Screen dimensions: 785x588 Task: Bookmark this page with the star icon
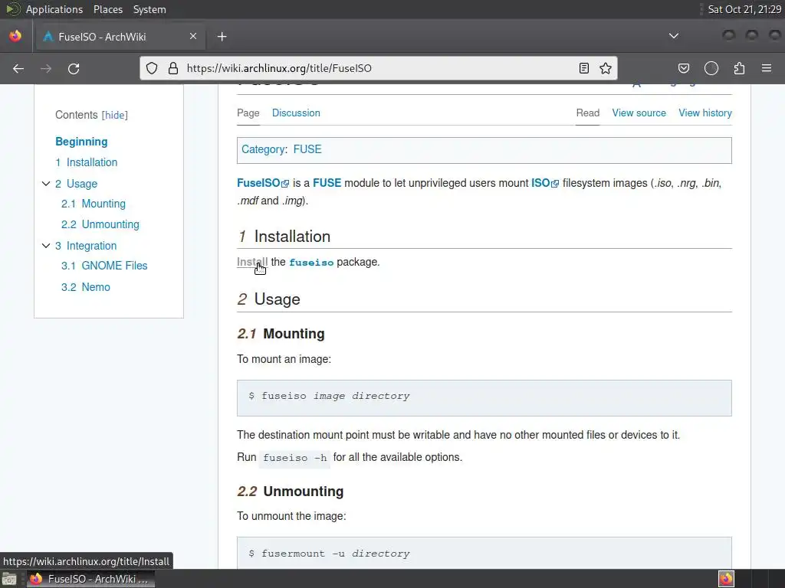(x=606, y=68)
